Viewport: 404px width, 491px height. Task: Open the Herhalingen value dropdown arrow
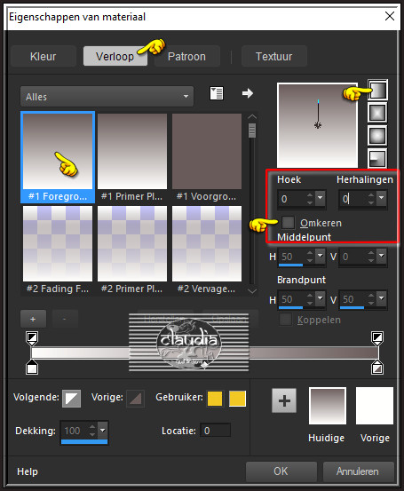coord(381,198)
